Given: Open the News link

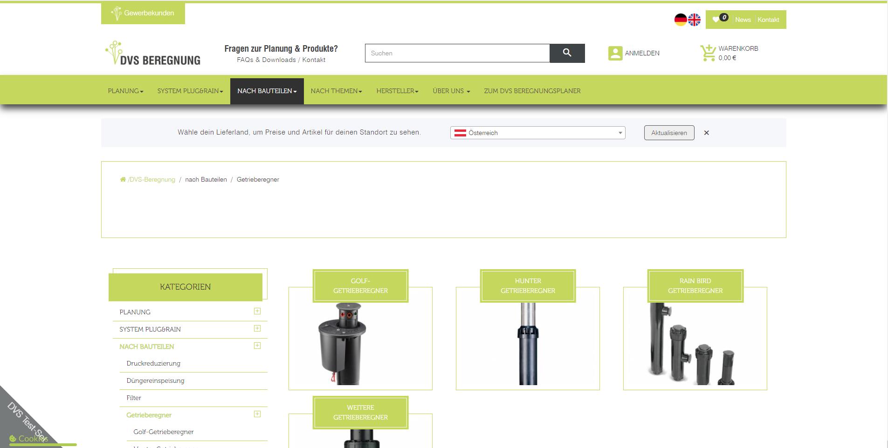Looking at the screenshot, I should tap(743, 20).
